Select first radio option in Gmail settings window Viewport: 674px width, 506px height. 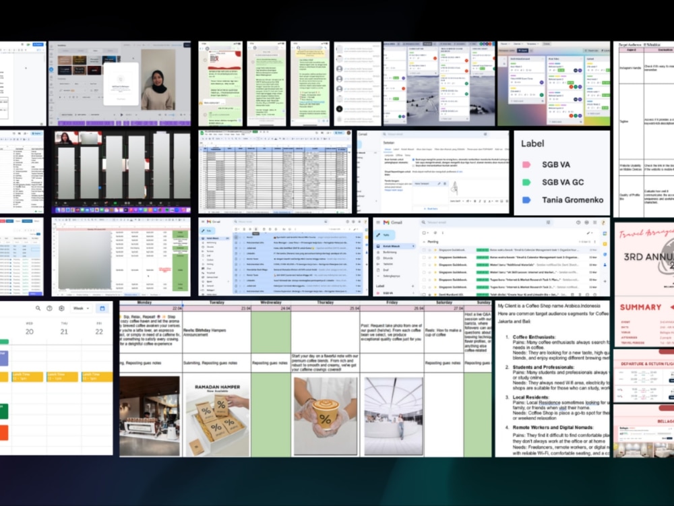tap(413, 160)
